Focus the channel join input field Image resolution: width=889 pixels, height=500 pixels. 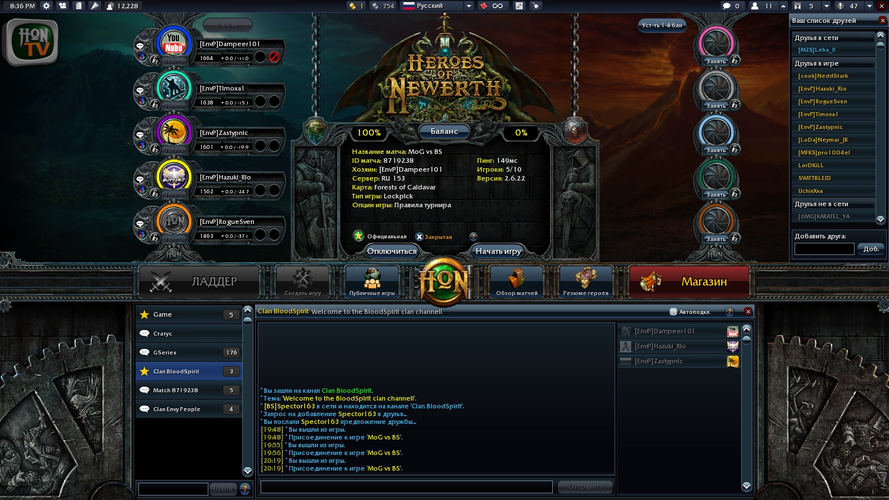coord(173,489)
